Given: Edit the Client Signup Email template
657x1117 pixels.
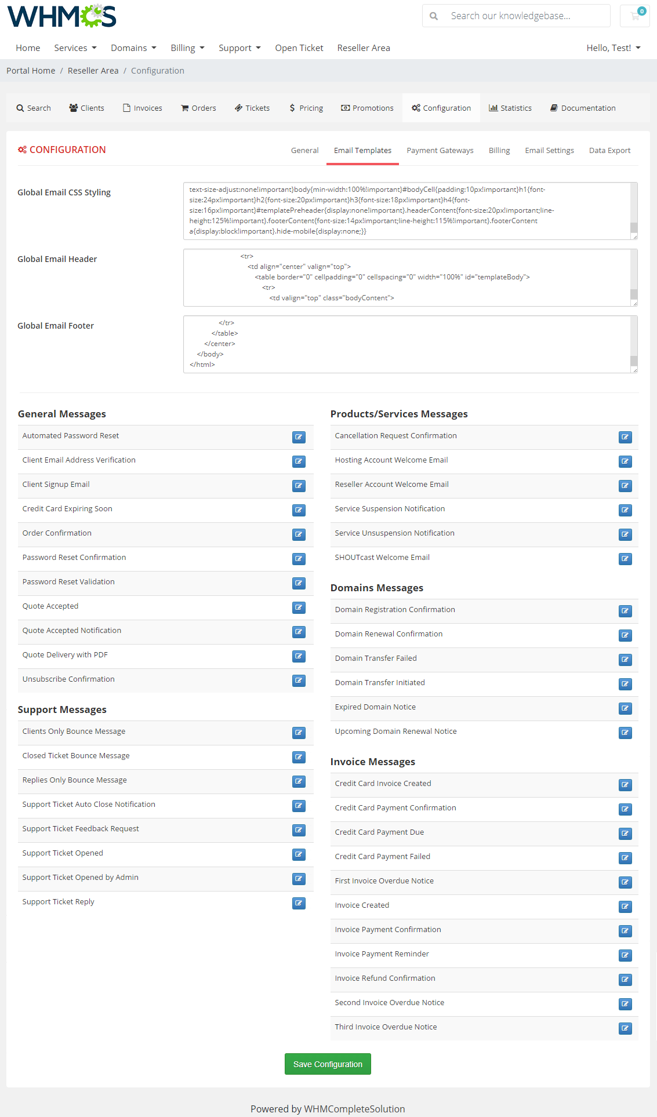Looking at the screenshot, I should (x=299, y=486).
